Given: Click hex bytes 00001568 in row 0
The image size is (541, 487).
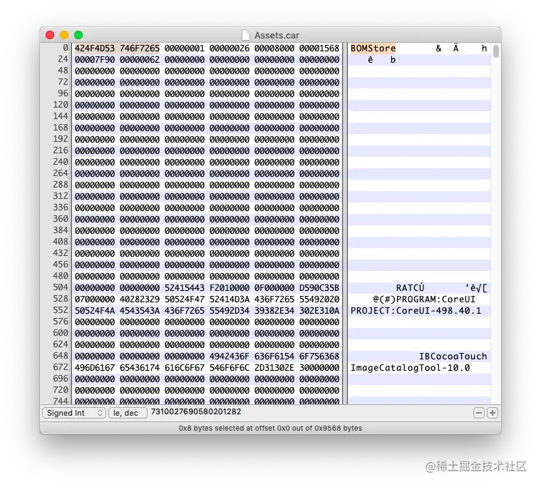Looking at the screenshot, I should pos(319,48).
